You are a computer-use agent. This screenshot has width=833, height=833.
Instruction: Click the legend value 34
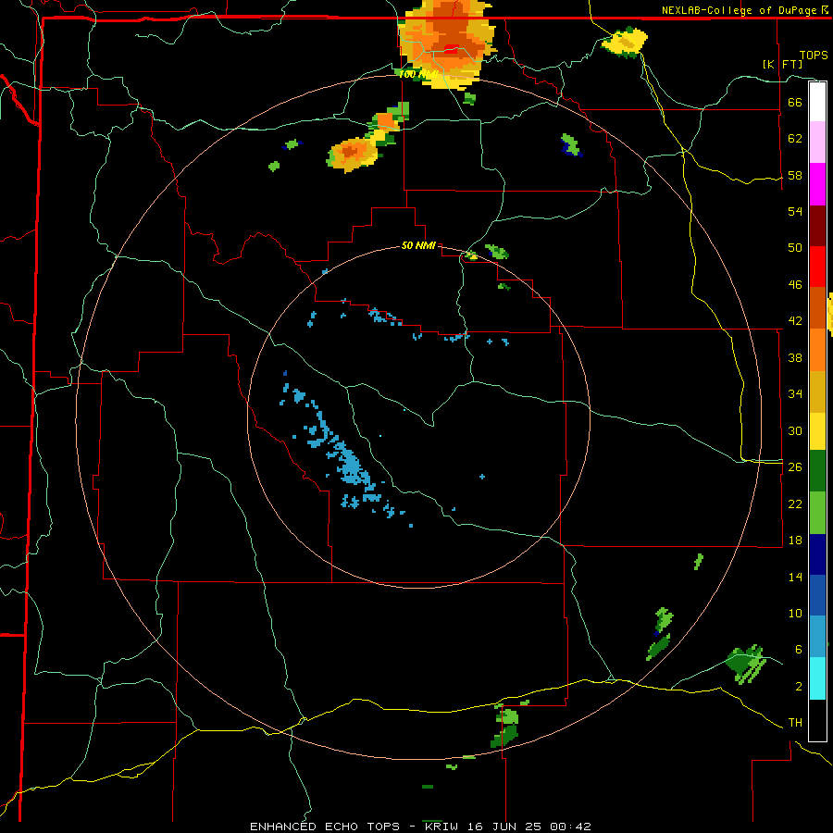[795, 394]
